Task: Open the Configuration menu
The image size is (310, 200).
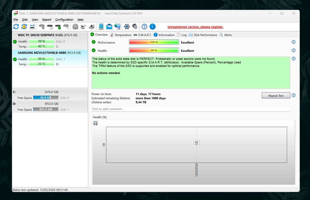Action: (64, 20)
